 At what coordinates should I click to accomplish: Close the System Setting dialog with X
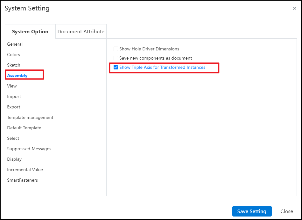(294, 9)
